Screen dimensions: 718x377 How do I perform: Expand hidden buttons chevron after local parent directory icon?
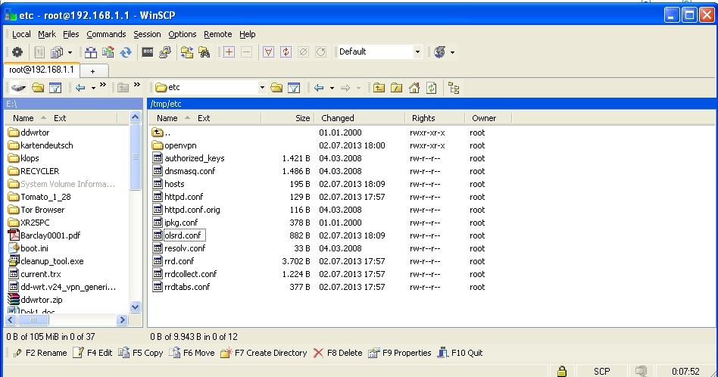pyautogui.click(x=137, y=85)
